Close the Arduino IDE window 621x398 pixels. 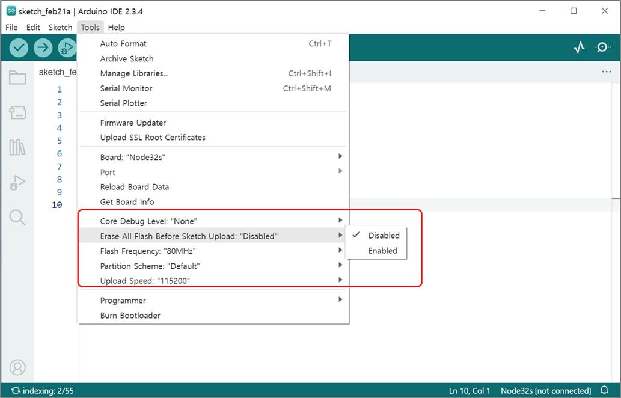tap(605, 11)
